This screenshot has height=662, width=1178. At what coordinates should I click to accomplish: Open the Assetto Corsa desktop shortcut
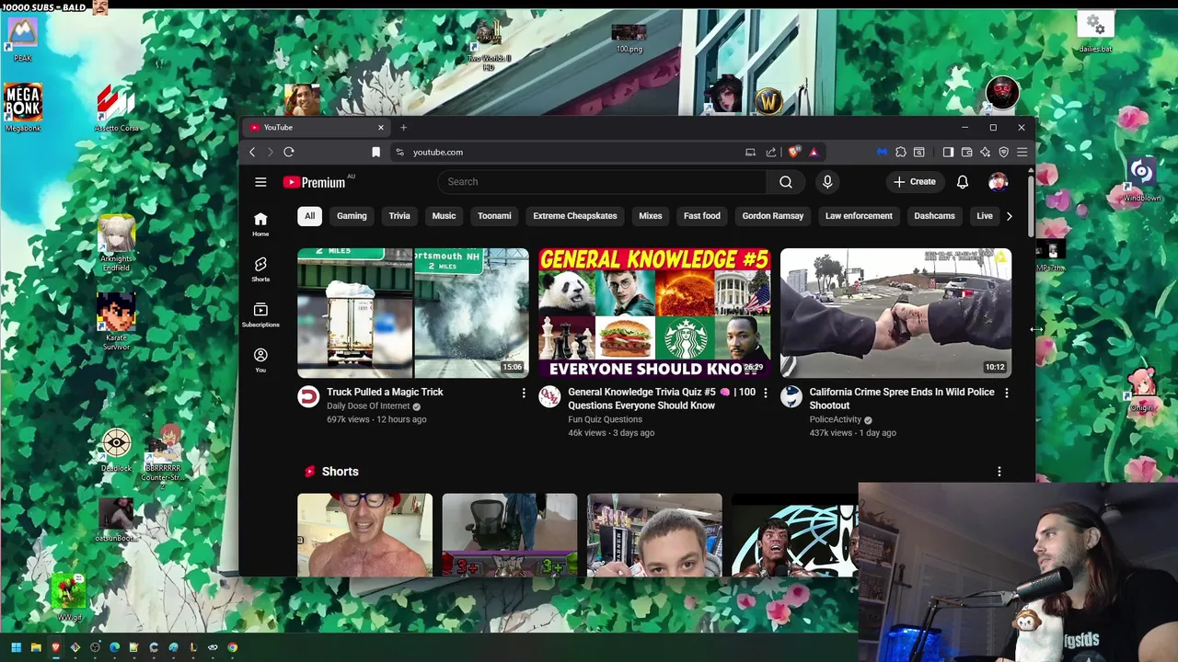coord(116,108)
